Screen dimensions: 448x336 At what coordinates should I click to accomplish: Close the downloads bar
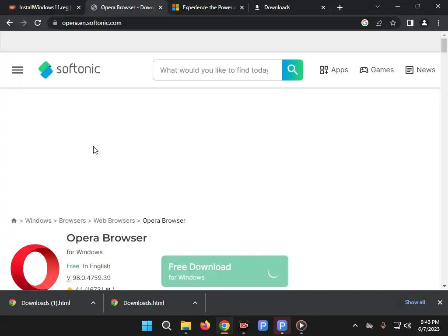440,302
